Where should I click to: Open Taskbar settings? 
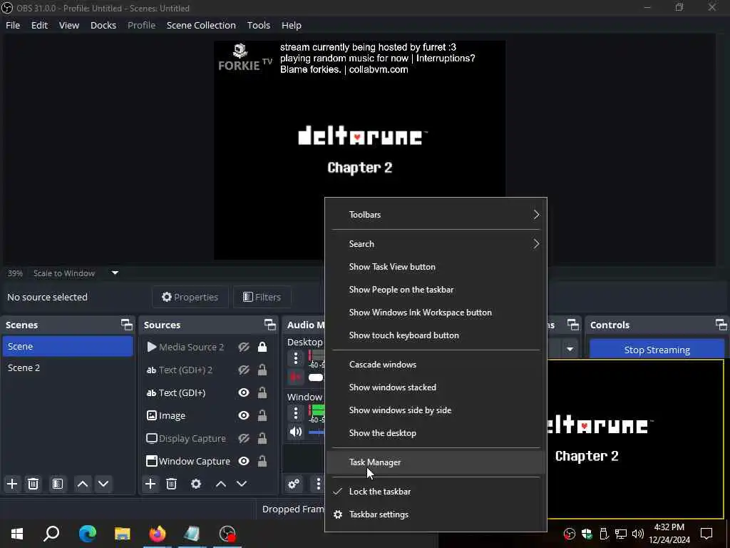[436, 514]
